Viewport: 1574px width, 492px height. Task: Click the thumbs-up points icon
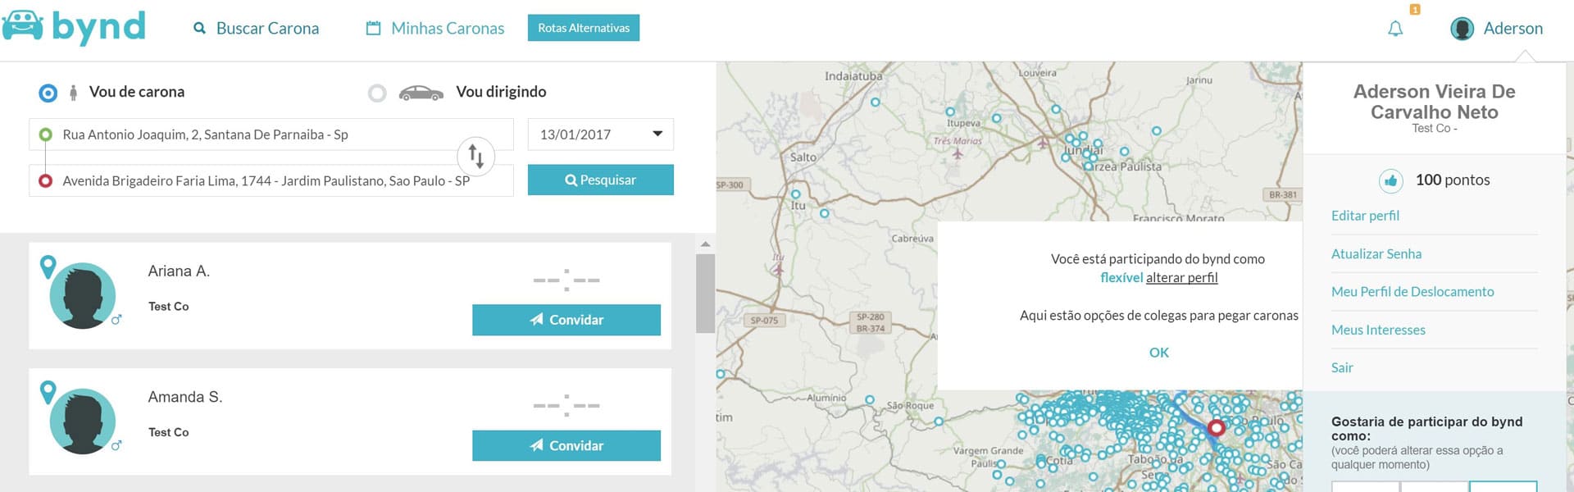point(1390,180)
